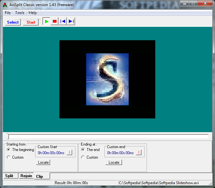Viewport: 215px width, 188px height.
Task: Click the green Play button
Action: tap(47, 21)
